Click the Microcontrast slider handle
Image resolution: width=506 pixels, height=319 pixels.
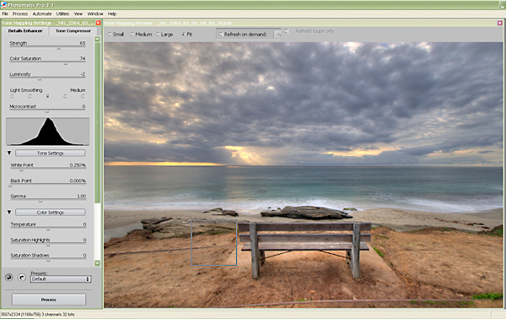(x=47, y=111)
